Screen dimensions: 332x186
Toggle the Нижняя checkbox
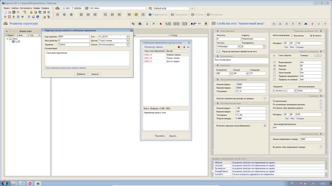click(x=274, y=69)
